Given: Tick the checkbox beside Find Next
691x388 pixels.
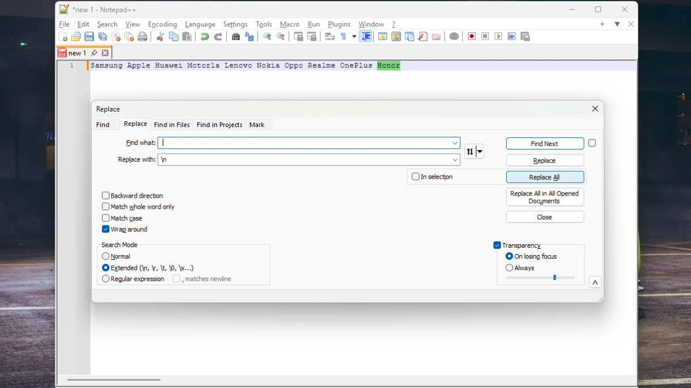Looking at the screenshot, I should [592, 143].
